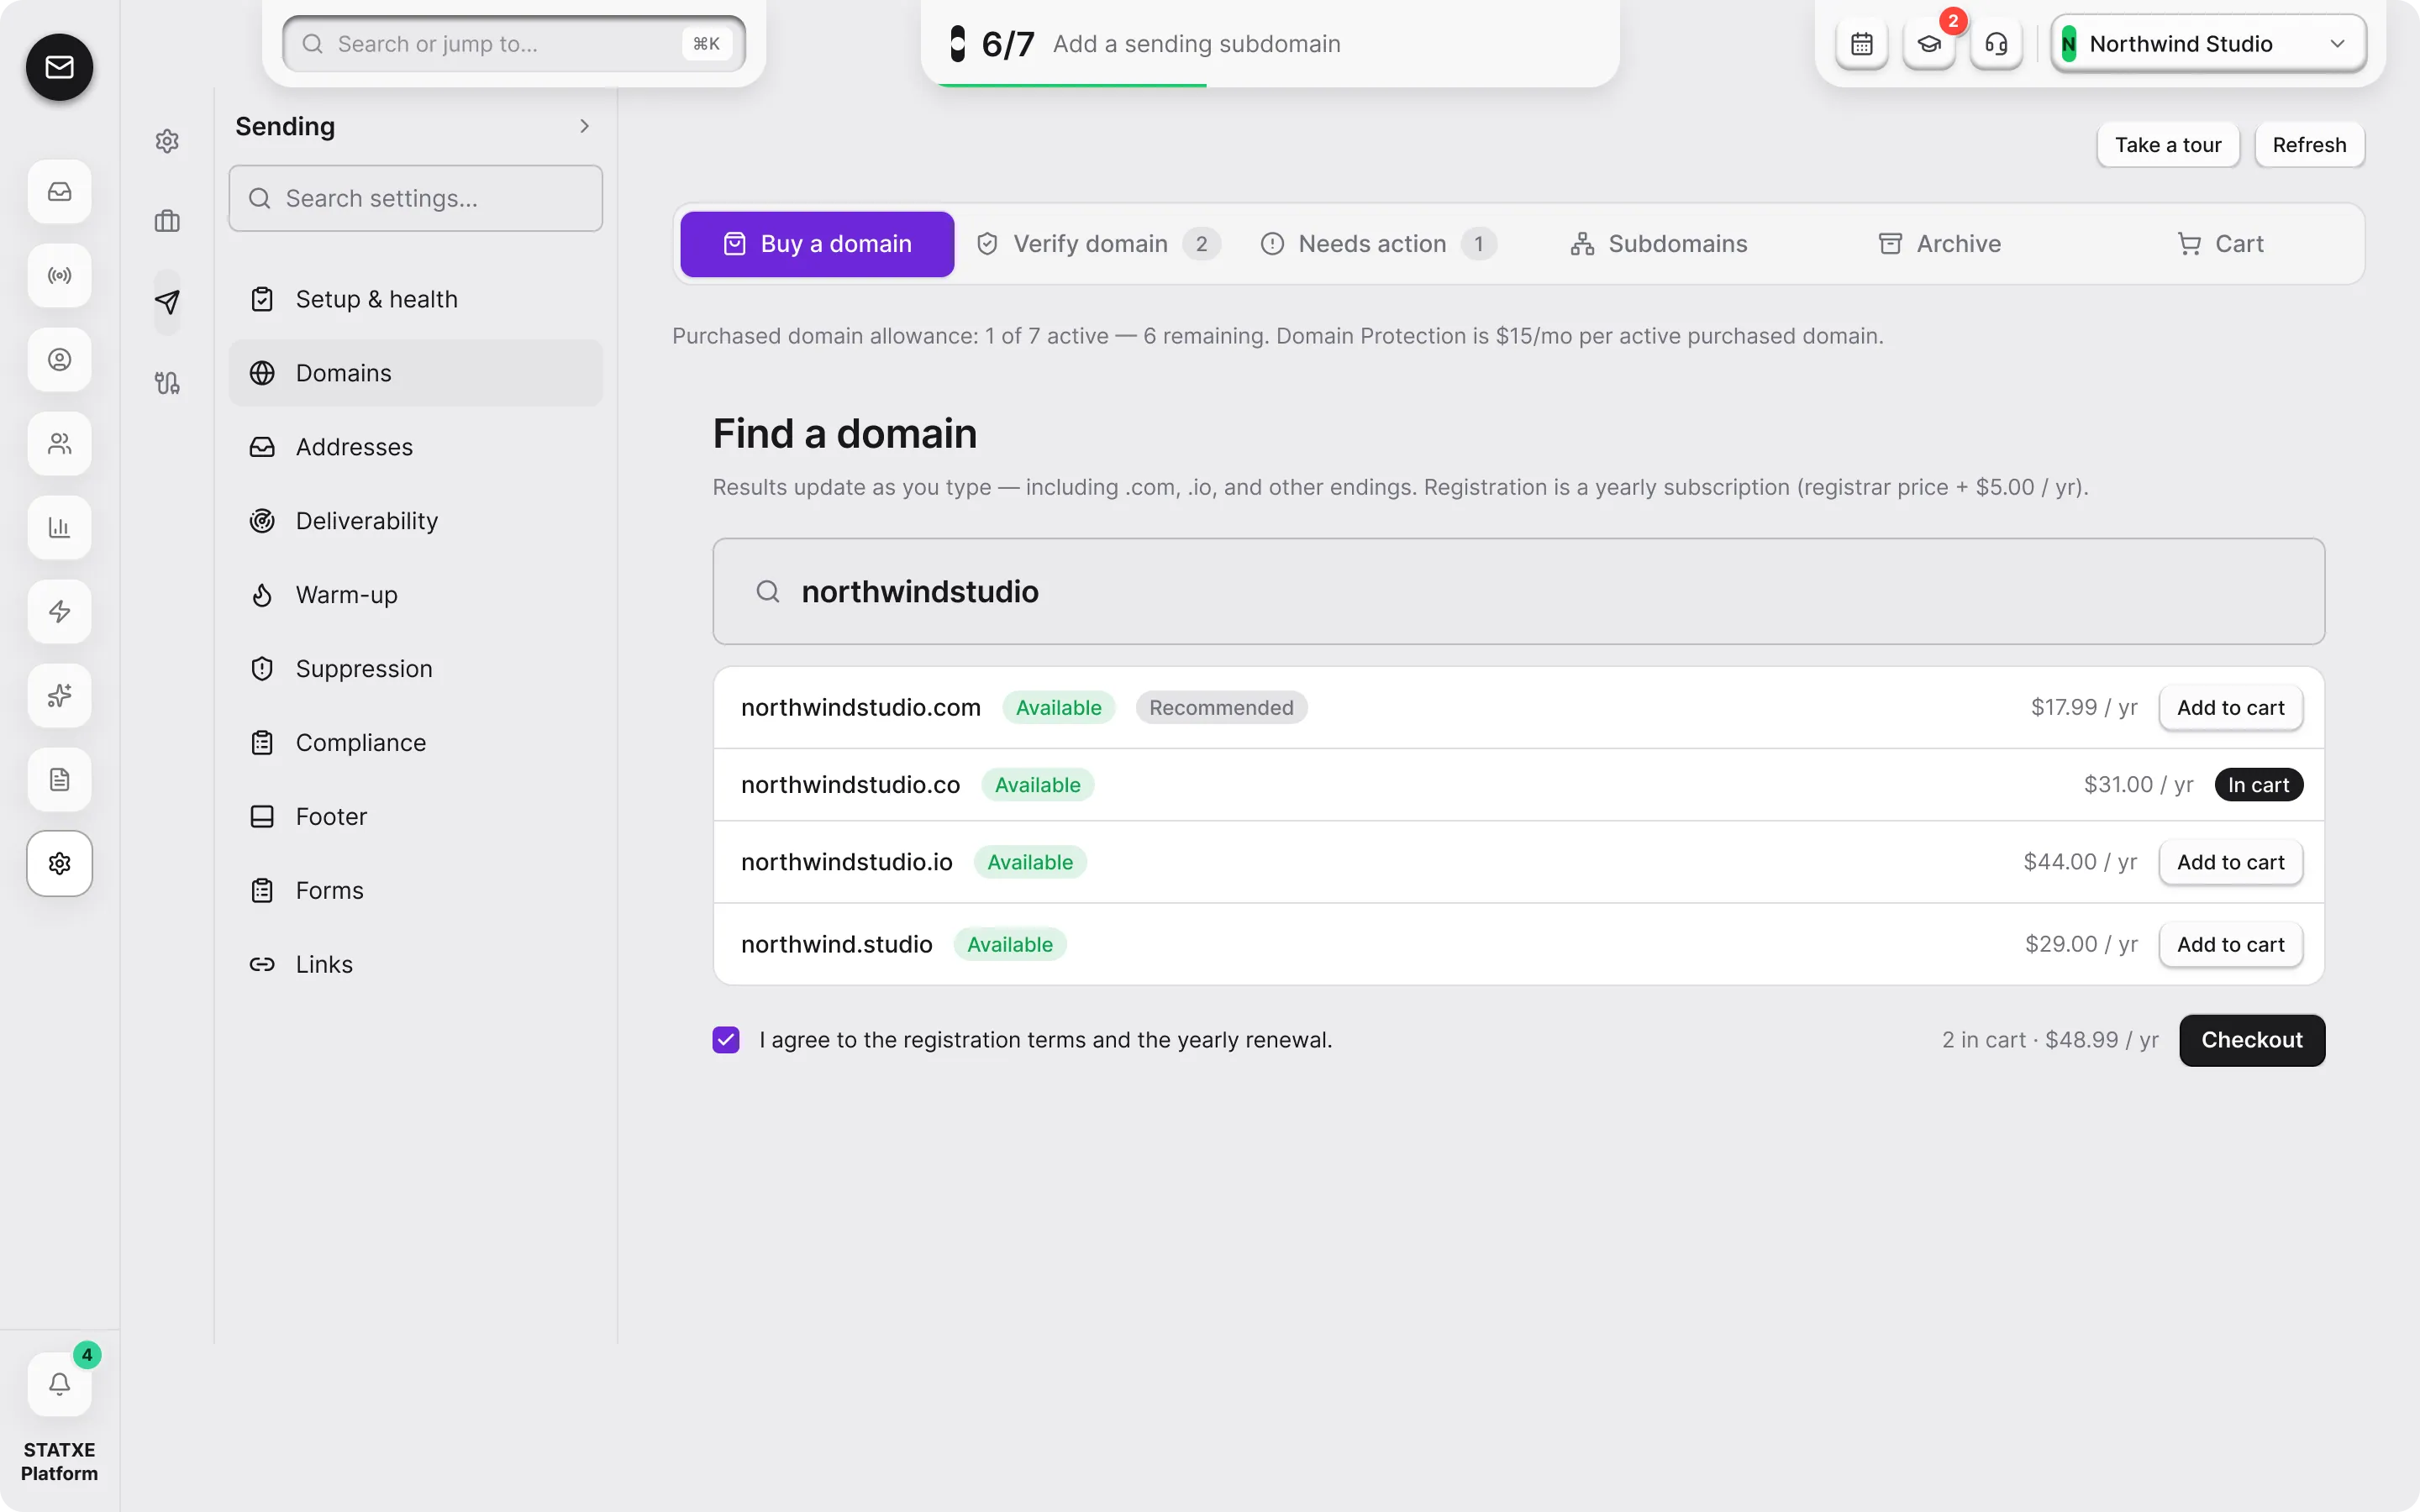
Task: Open the settings gear in main rail
Action: click(59, 863)
